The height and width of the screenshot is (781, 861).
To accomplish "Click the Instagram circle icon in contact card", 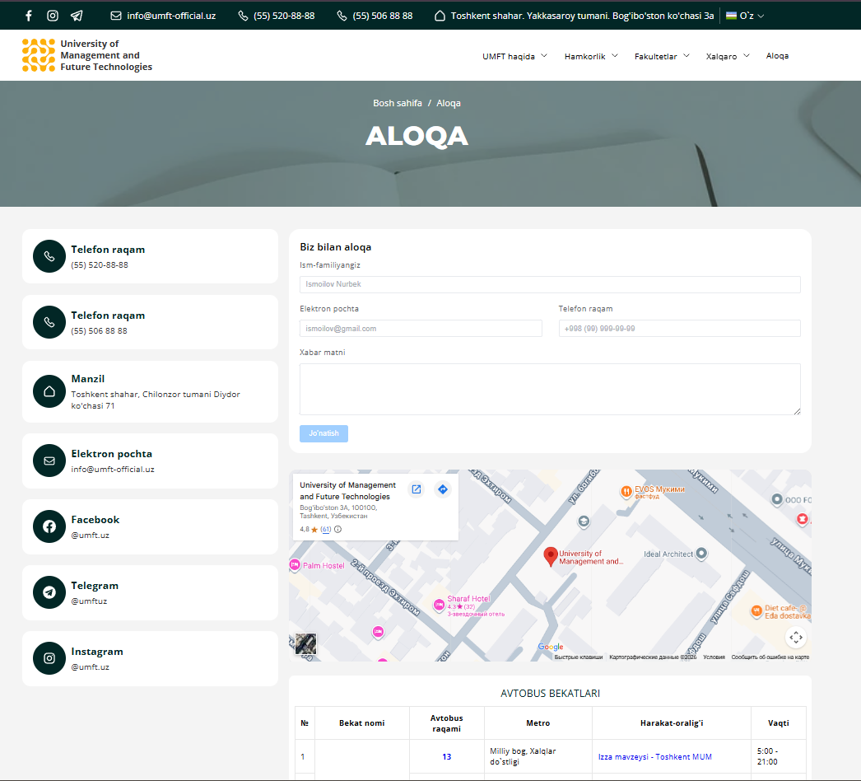I will point(49,658).
